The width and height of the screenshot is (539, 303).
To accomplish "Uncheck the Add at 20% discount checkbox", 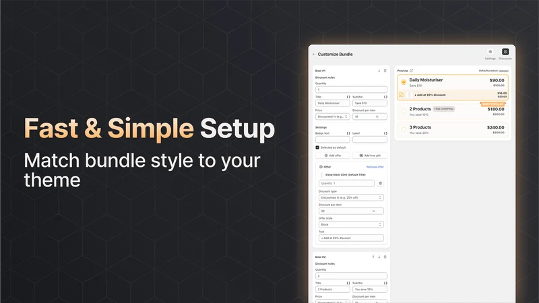I will click(x=401, y=95).
